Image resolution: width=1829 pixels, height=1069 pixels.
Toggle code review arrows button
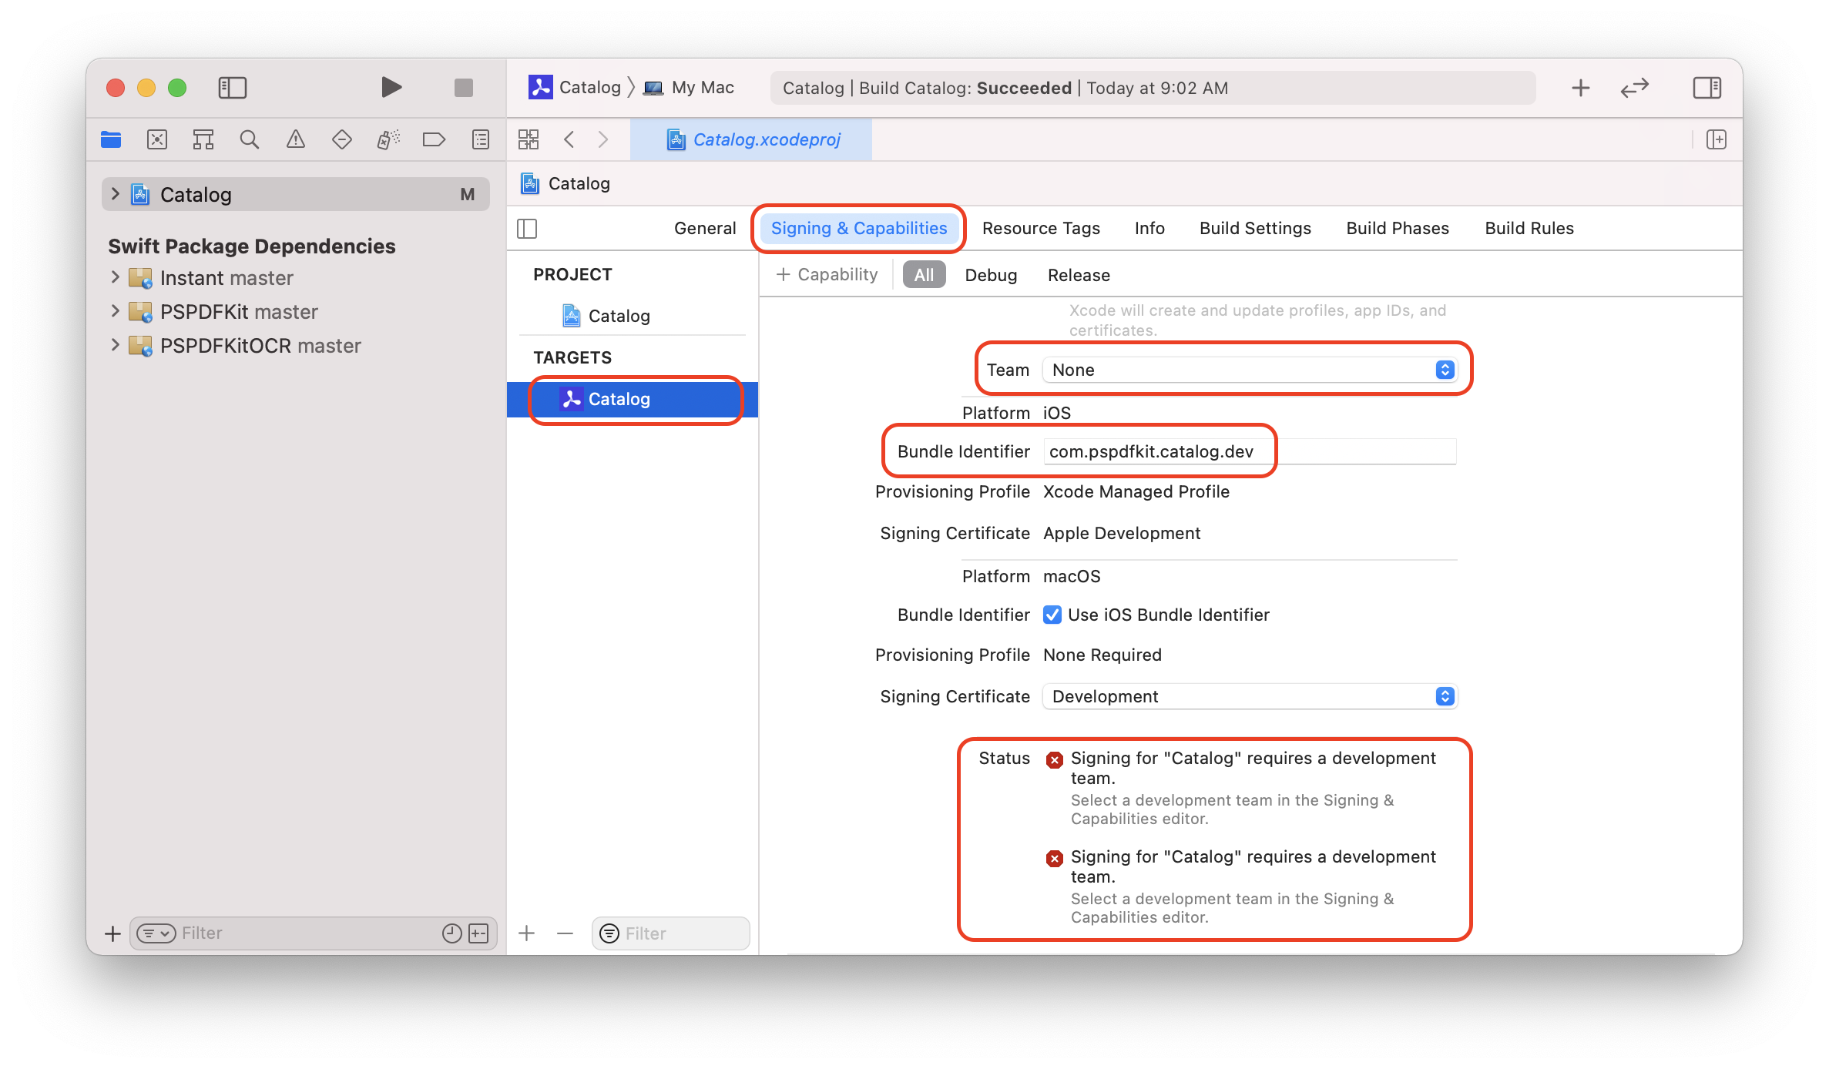tap(1634, 88)
